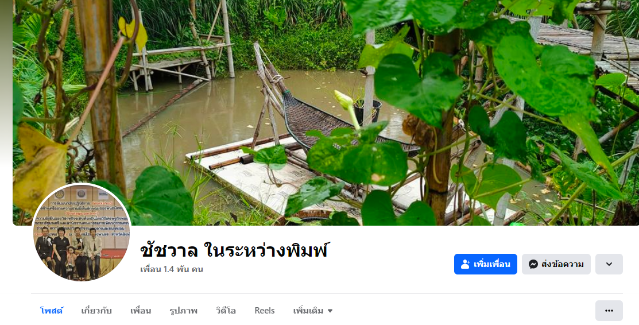Open the three-dots profile options menu

[x=609, y=311]
